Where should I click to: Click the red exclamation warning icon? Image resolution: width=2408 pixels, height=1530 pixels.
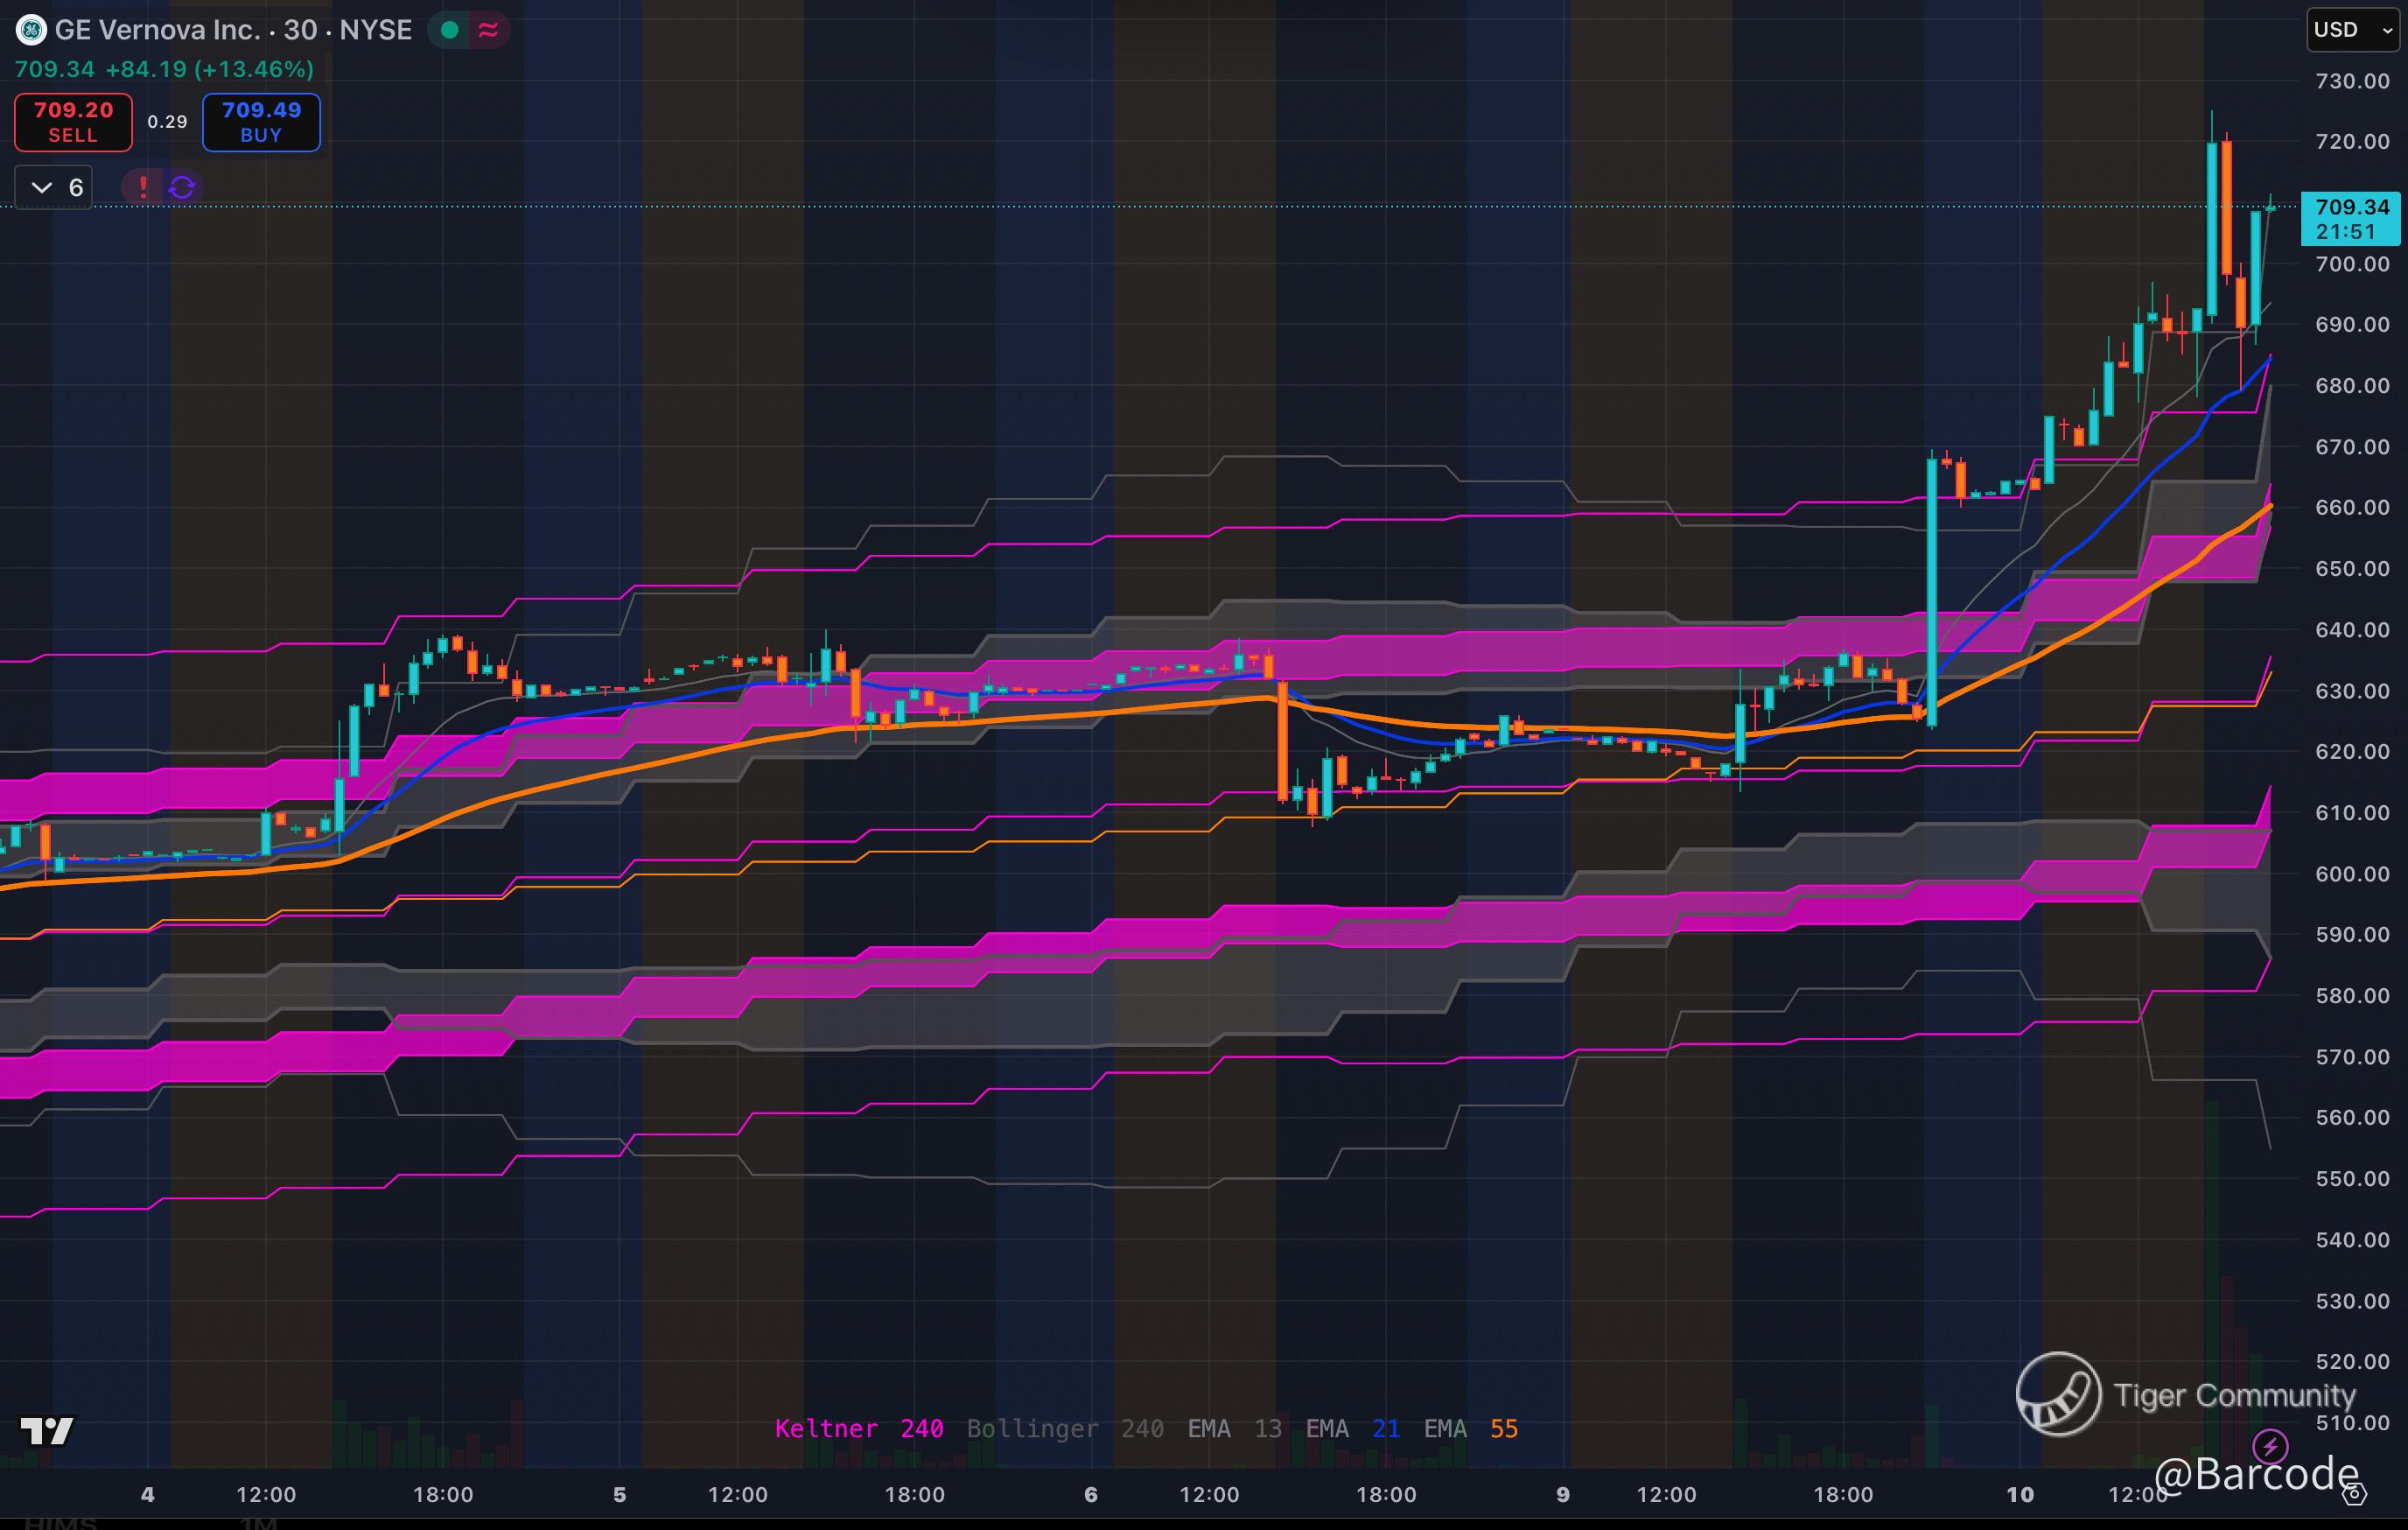coord(143,187)
